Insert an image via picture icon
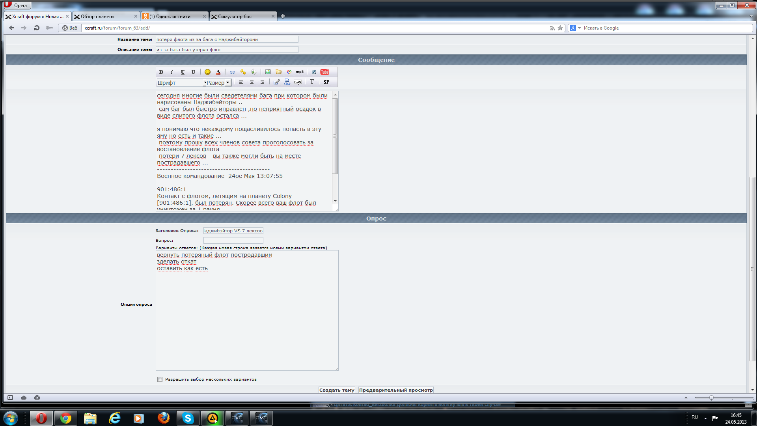The height and width of the screenshot is (426, 757). [268, 72]
